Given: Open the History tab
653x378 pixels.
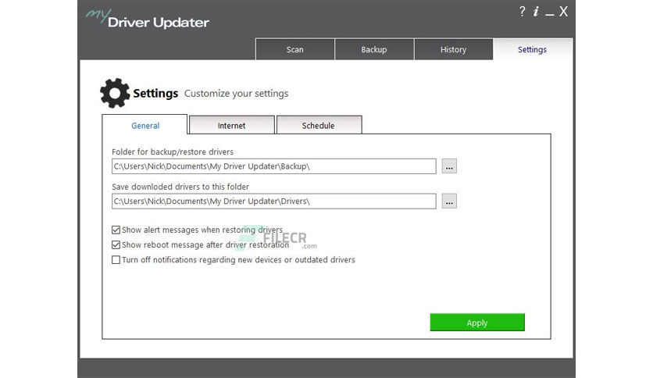Looking at the screenshot, I should [x=454, y=49].
